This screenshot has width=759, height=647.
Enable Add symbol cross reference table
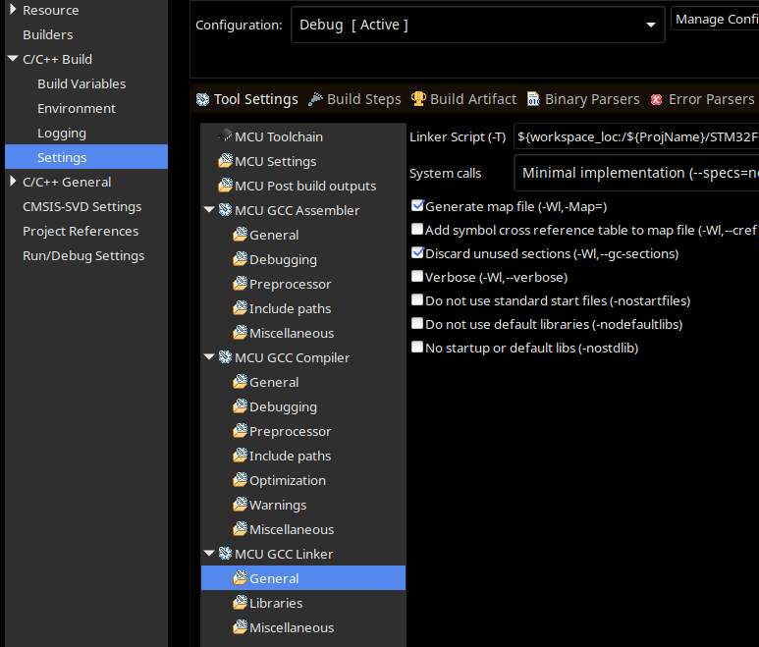[417, 229]
